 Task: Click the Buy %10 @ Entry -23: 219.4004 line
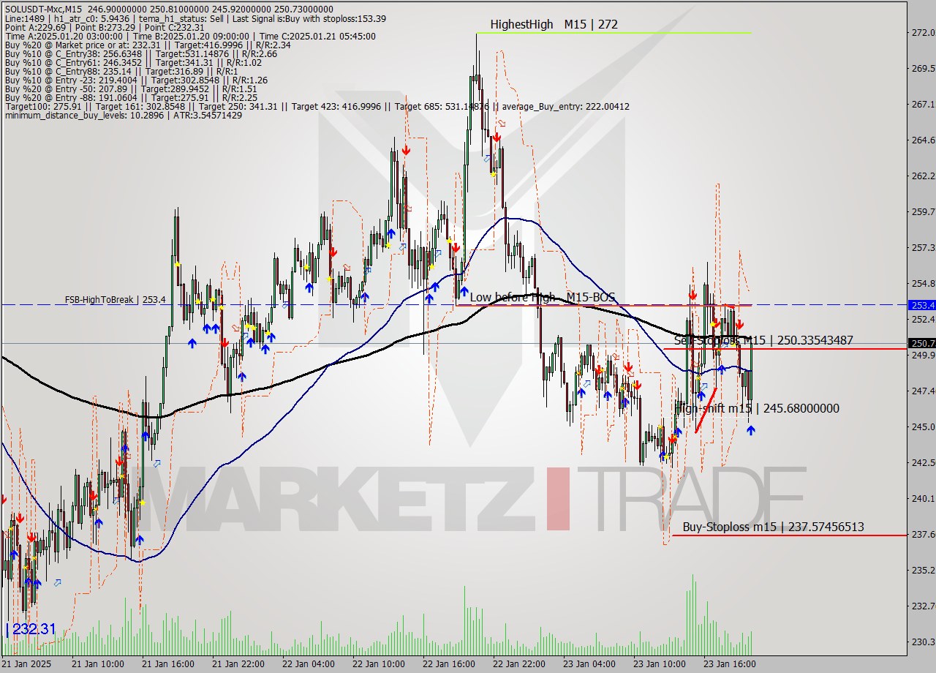135,80
